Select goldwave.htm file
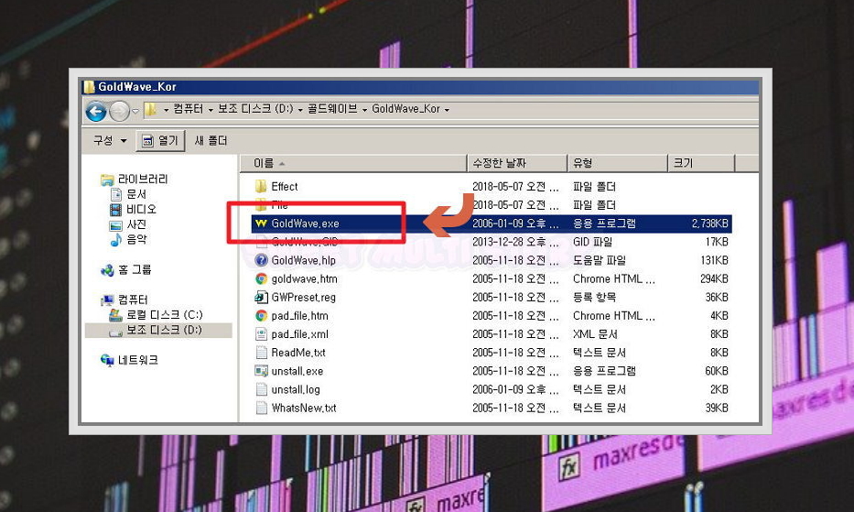The width and height of the screenshot is (854, 512). pos(305,278)
